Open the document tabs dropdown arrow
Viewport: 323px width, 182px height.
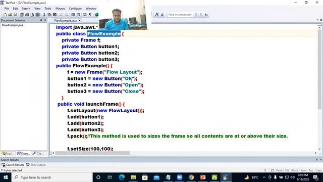coord(317,20)
